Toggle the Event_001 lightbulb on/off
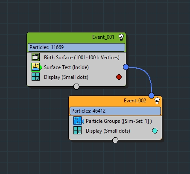Screen dimensions: 190x174 pos(121,37)
